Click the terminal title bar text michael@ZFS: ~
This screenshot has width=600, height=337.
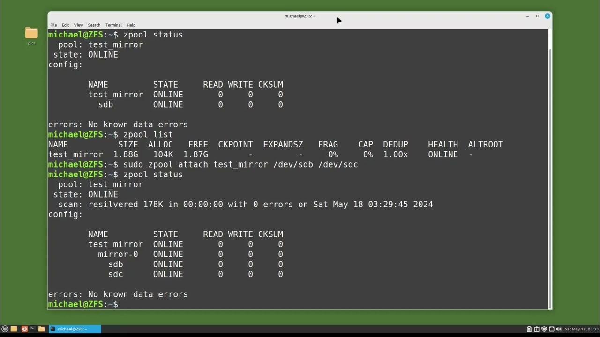300,16
